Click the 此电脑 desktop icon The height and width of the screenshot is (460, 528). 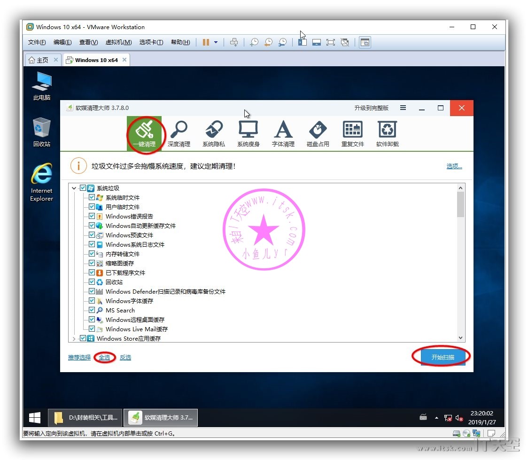coord(42,86)
